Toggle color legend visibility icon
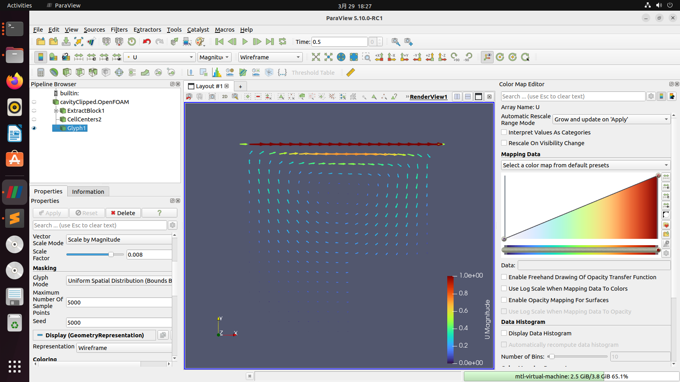Screen dimensions: 680x382 40,57
